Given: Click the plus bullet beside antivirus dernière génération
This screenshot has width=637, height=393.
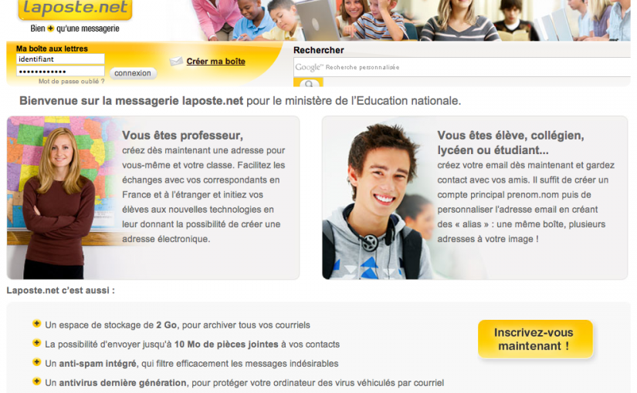Looking at the screenshot, I should click(36, 381).
